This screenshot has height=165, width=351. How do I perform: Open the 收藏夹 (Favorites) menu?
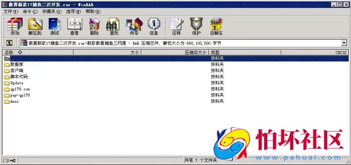pyautogui.click(x=52, y=12)
